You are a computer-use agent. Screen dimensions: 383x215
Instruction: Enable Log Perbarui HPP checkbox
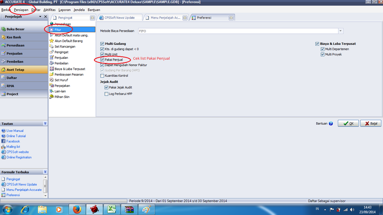[x=107, y=94]
